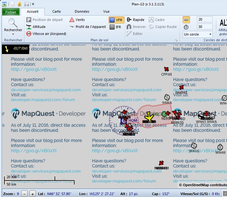This screenshot has height=197, width=227.
Task: Select the 94WA airport symbol
Action: coord(167,97)
